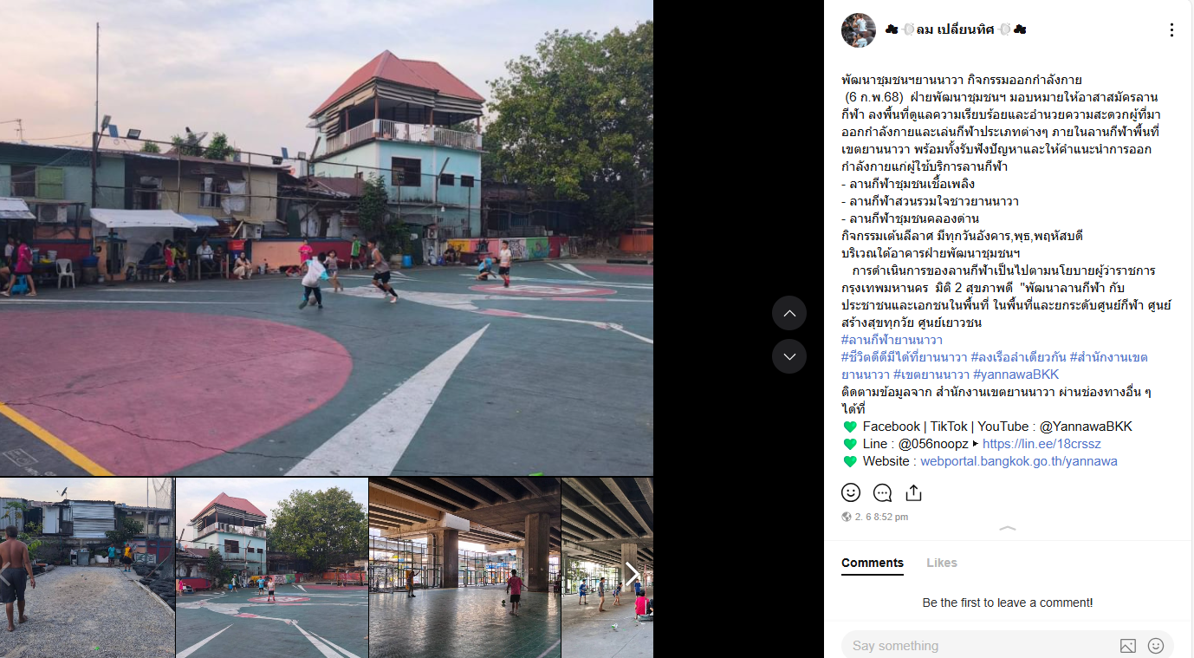
Task: Collapse the post text with small chevron
Action: 1009,528
